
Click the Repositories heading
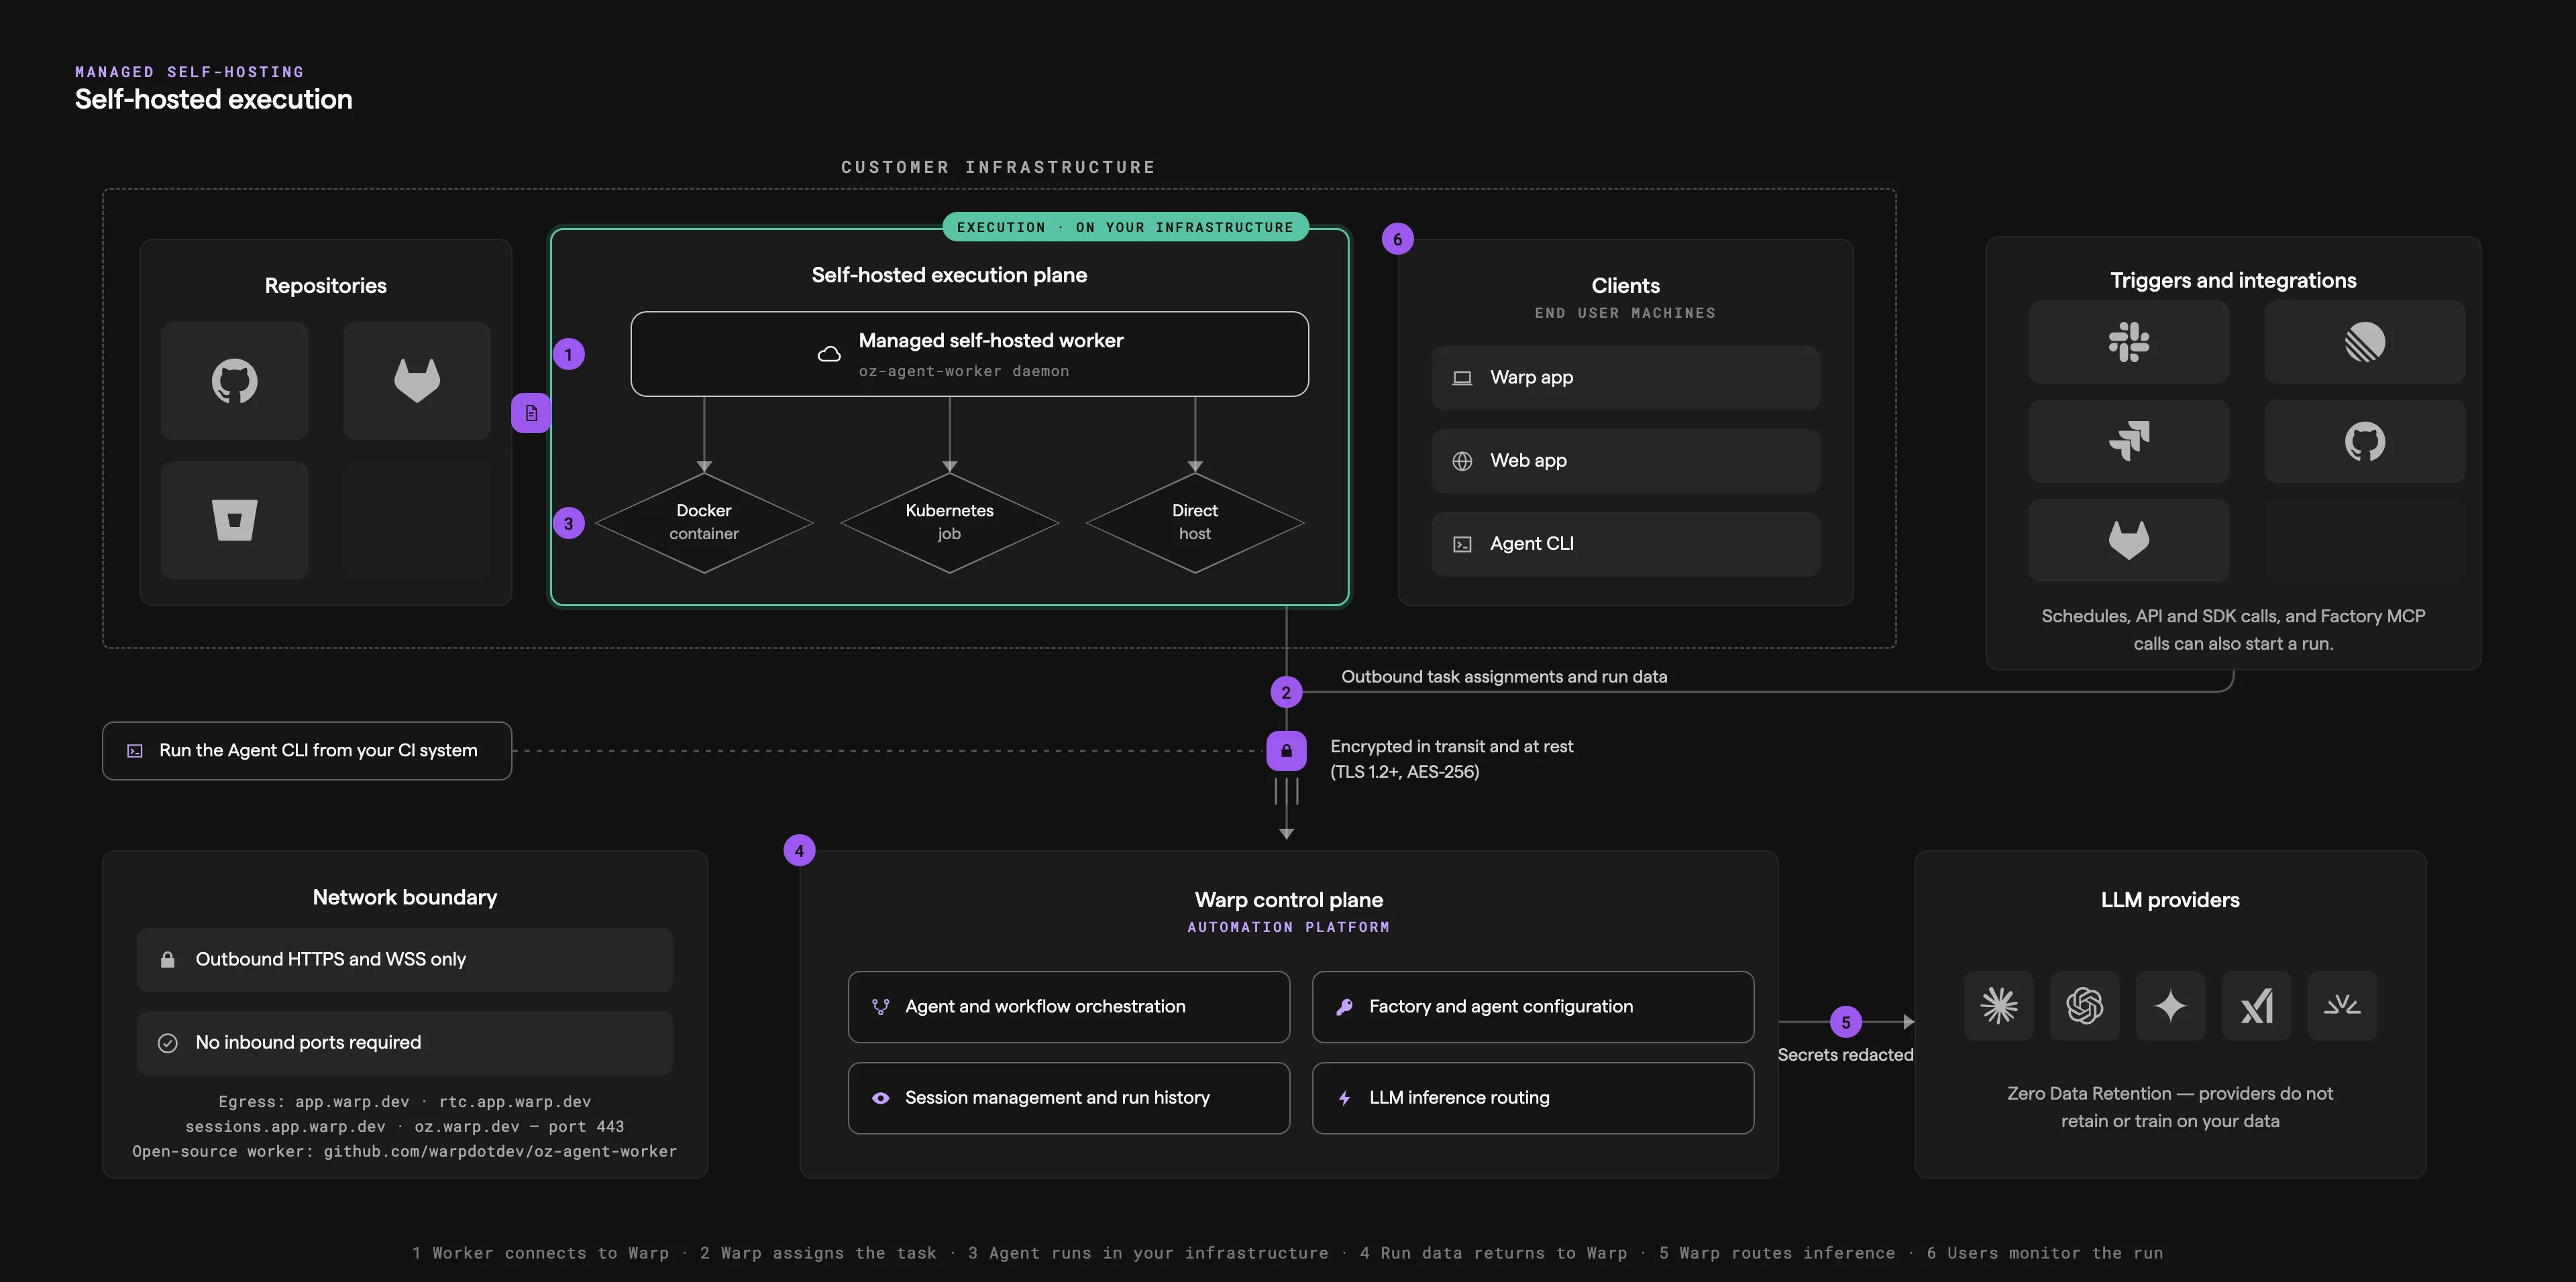click(325, 286)
